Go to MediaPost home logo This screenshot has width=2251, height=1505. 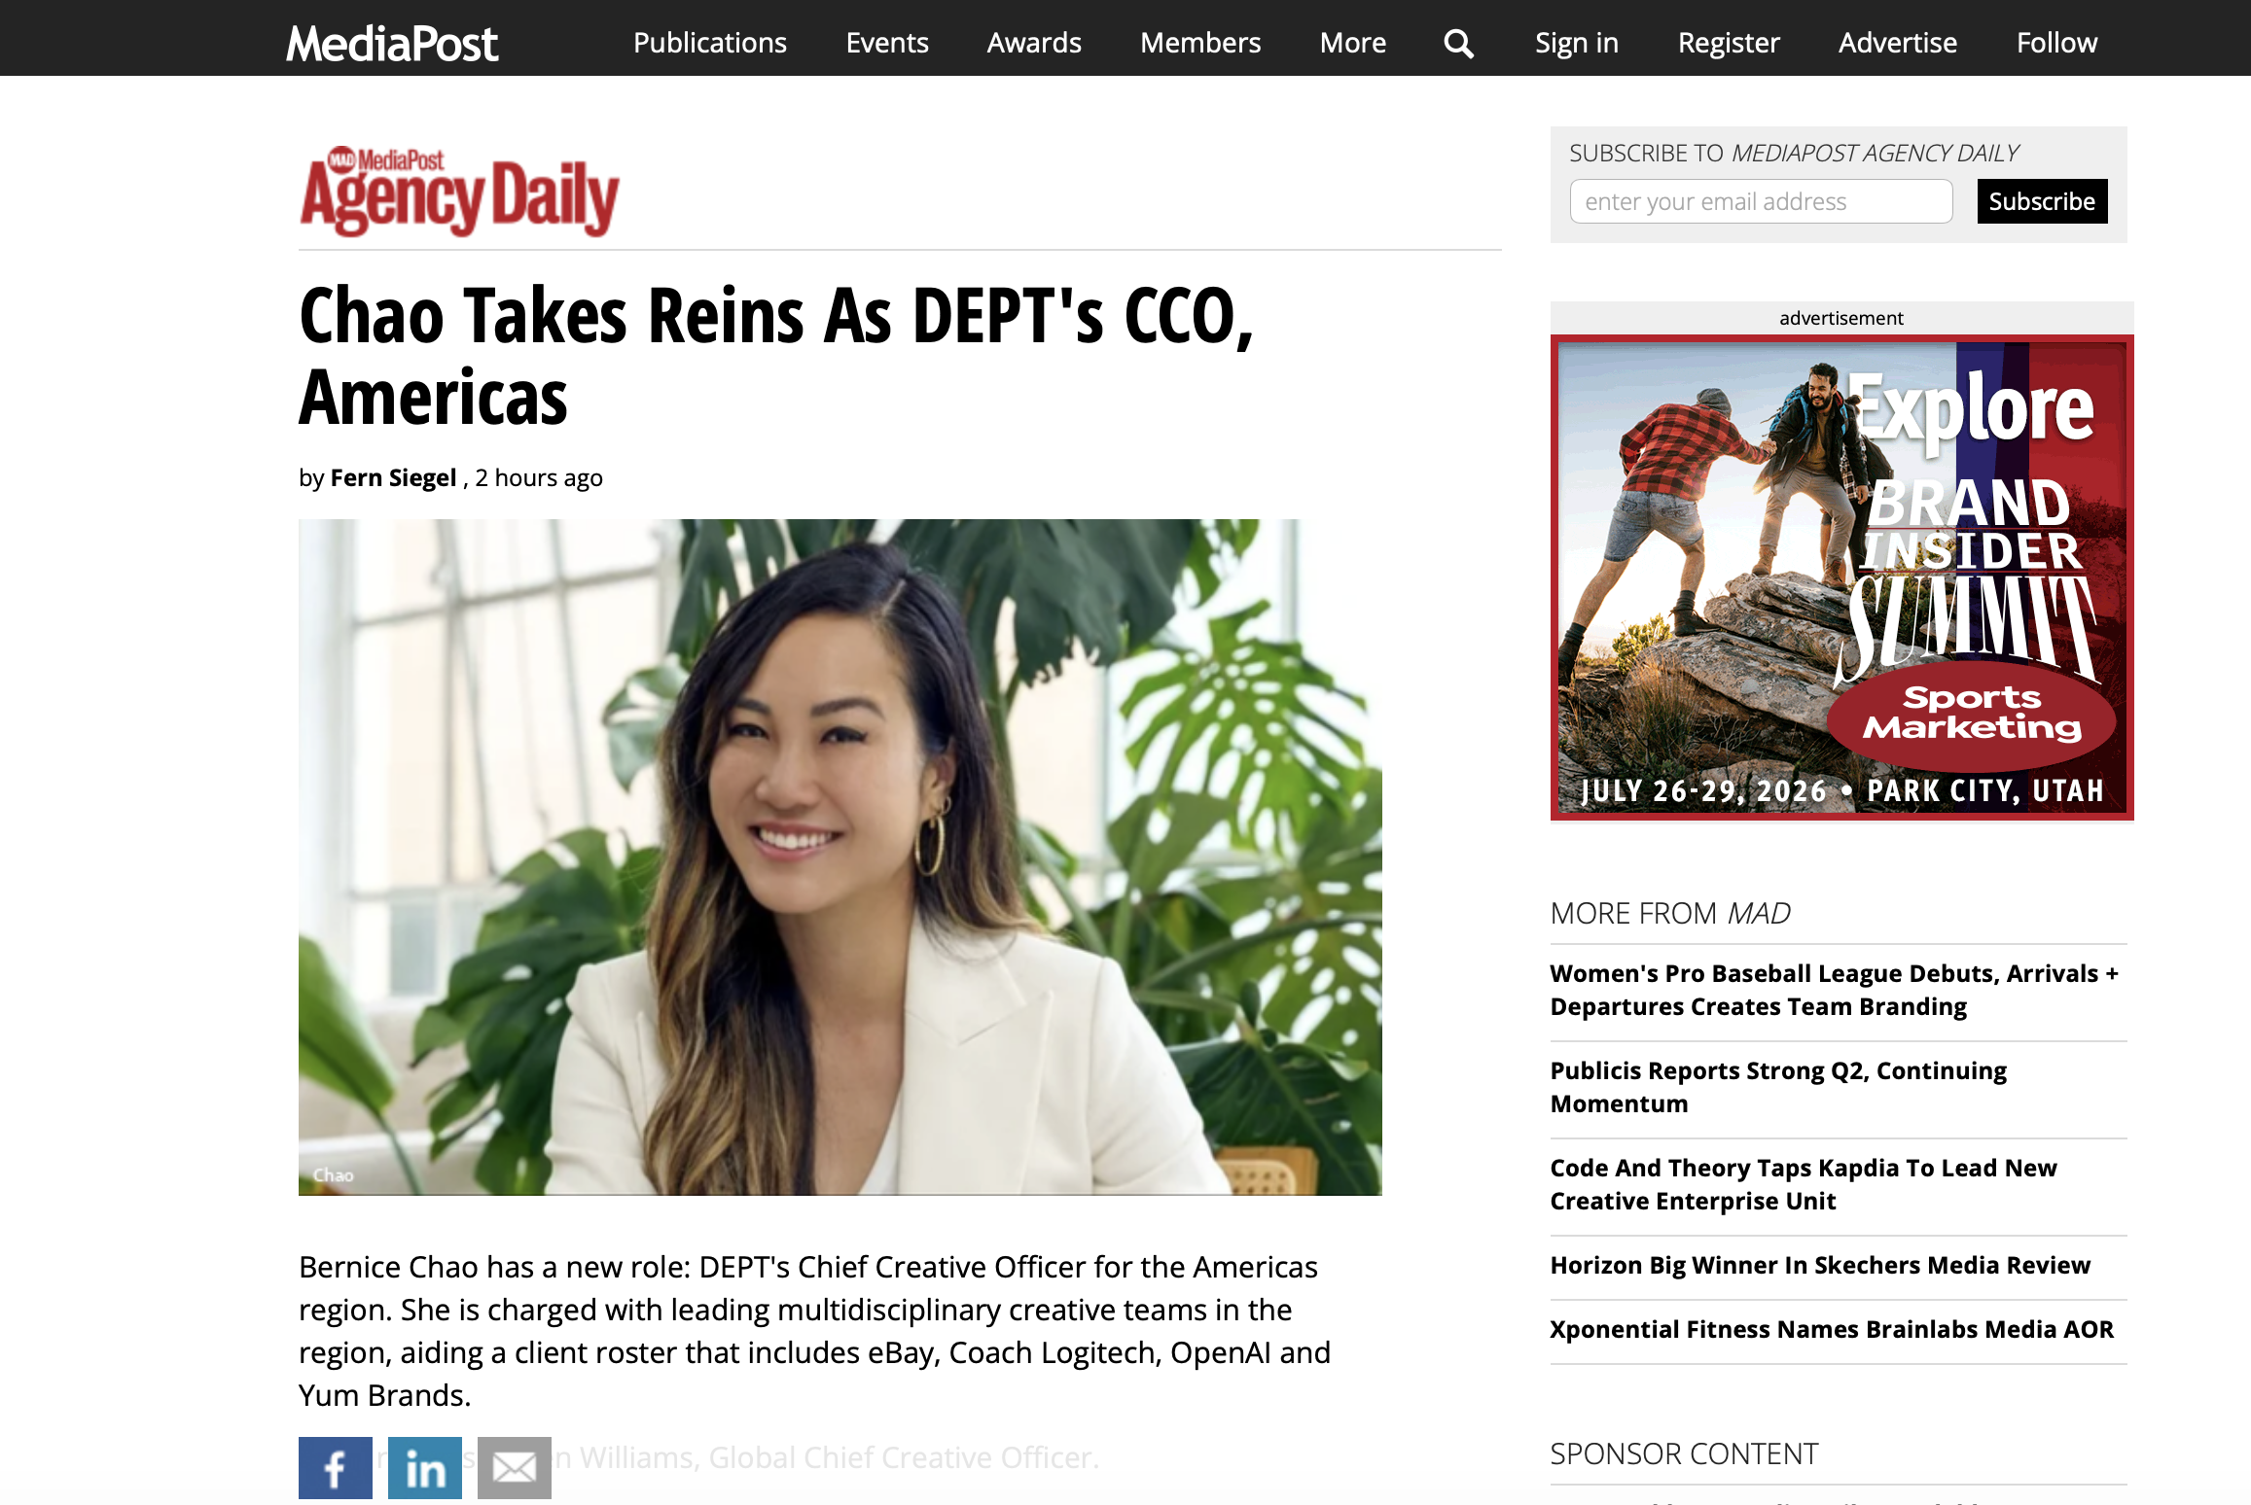click(392, 43)
